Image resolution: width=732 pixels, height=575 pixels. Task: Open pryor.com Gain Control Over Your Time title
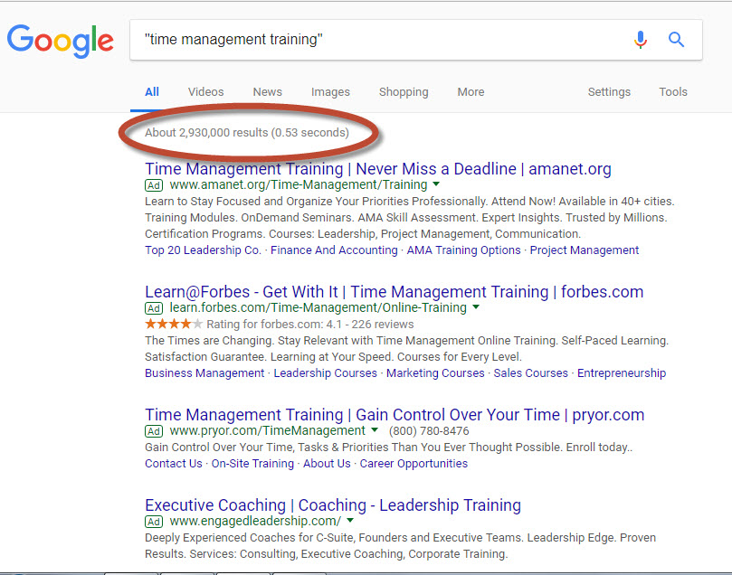(395, 415)
